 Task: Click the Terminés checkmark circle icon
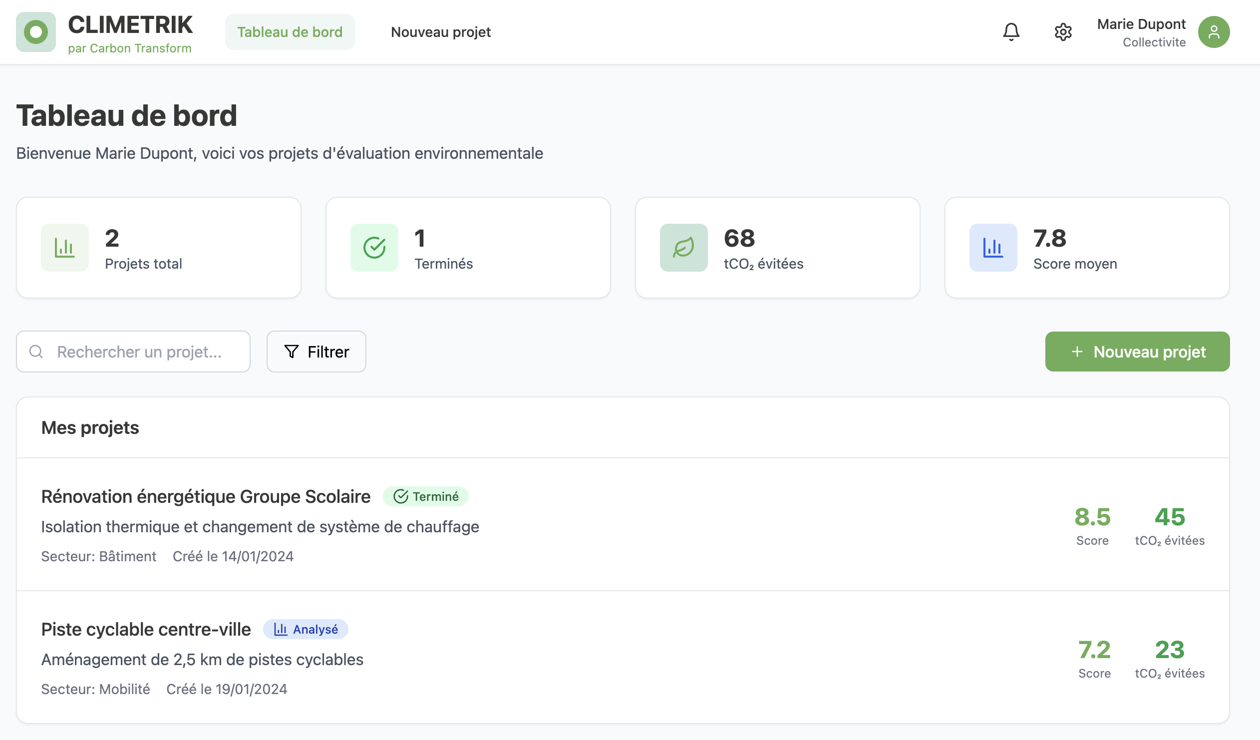click(374, 248)
